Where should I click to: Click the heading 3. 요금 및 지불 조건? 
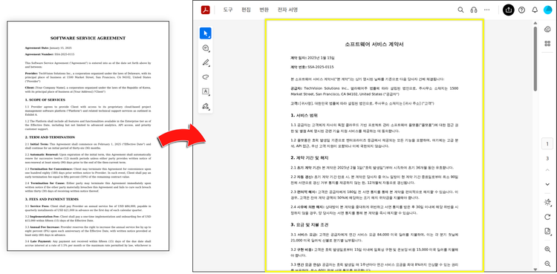[x=310, y=225]
